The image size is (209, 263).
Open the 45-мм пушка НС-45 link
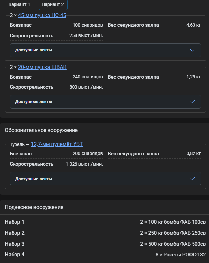click(x=42, y=16)
